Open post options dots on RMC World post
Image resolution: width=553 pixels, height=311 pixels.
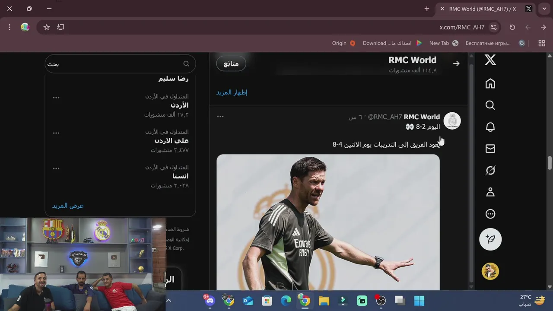point(220,117)
